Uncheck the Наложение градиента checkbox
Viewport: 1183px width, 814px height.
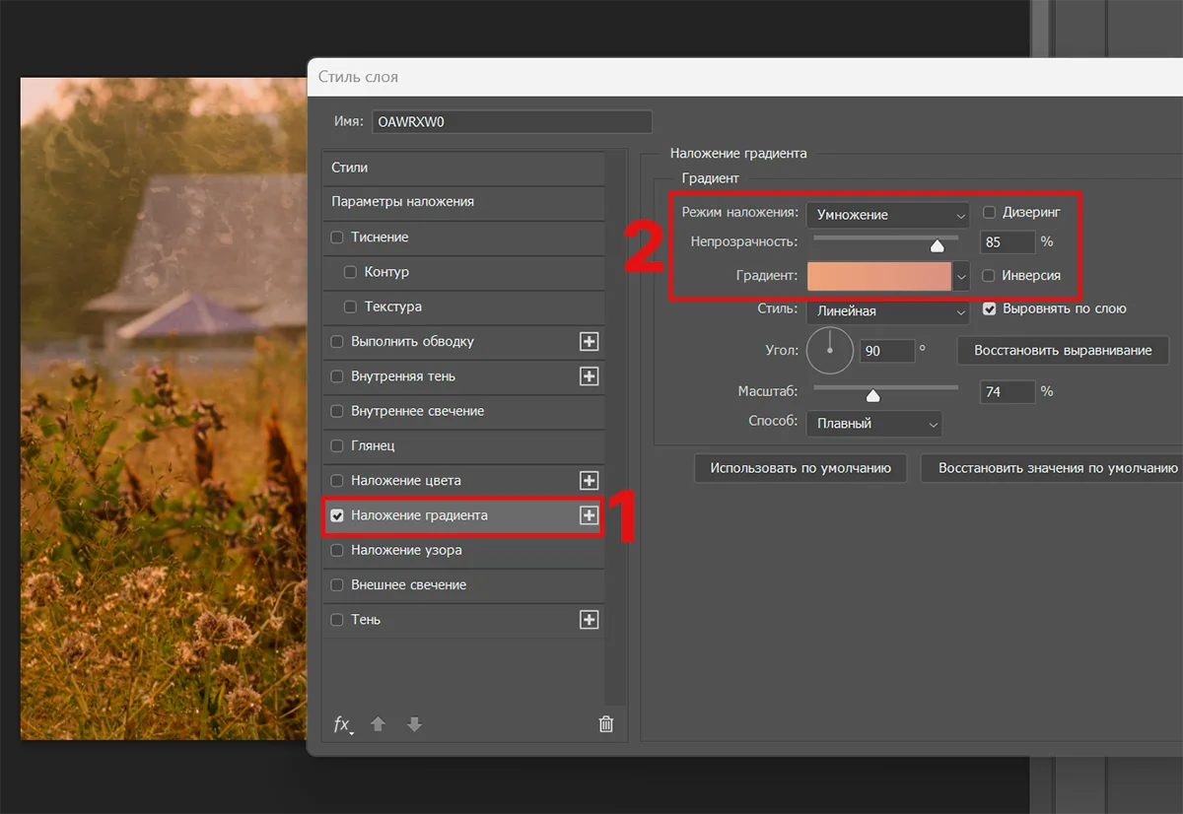(337, 515)
